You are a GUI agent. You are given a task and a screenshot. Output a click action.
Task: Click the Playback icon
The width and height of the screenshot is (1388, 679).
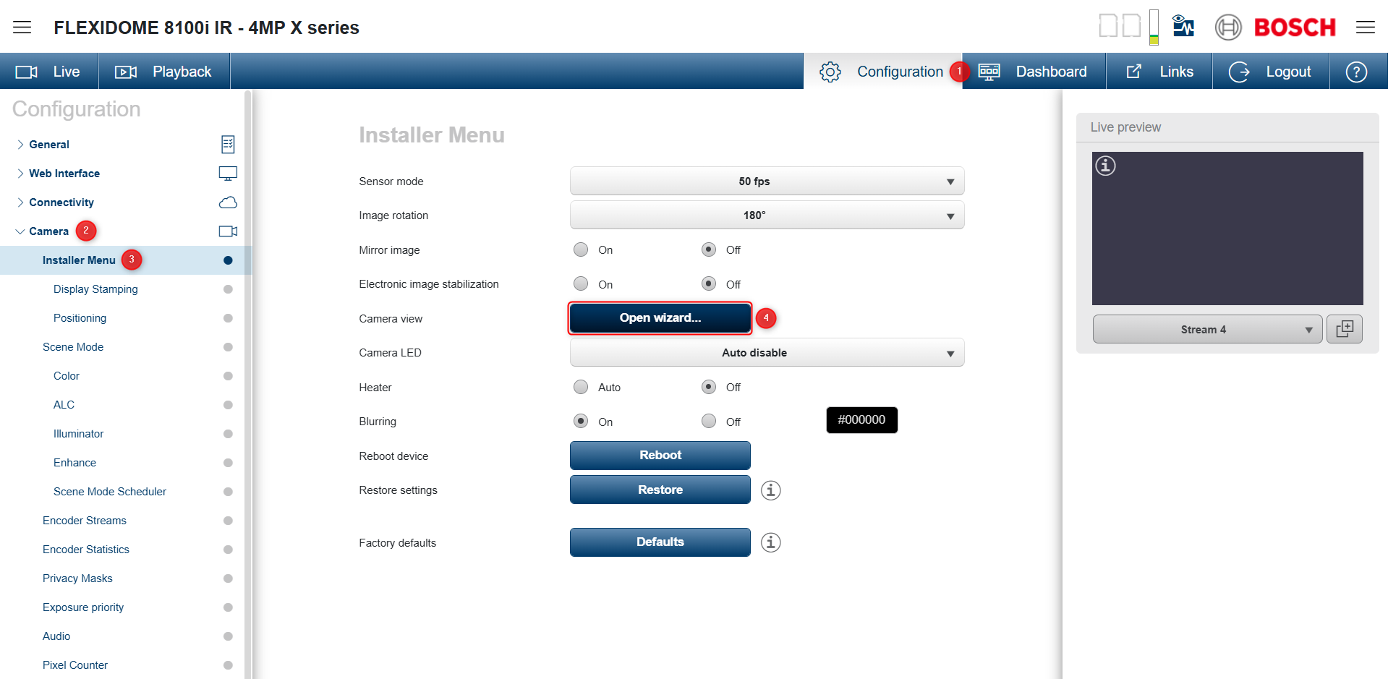[126, 72]
